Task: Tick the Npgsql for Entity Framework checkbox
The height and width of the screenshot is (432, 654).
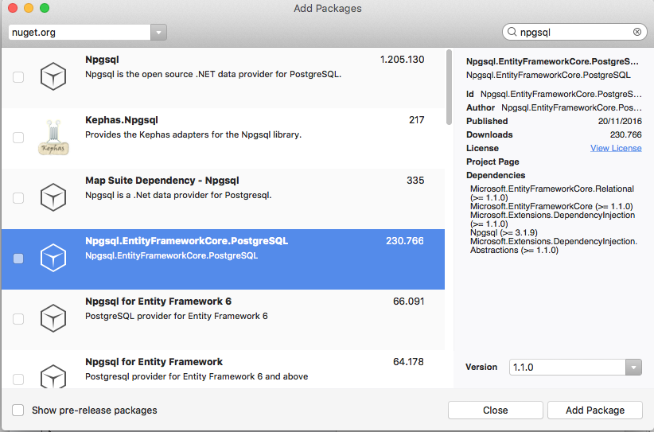Action: [18, 379]
